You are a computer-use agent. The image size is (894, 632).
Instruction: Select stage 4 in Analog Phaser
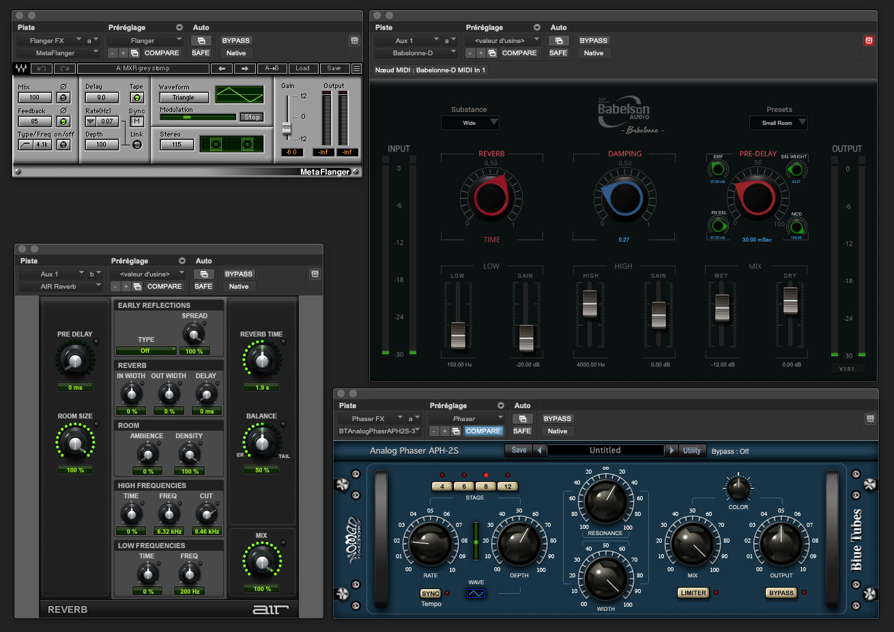coord(442,487)
